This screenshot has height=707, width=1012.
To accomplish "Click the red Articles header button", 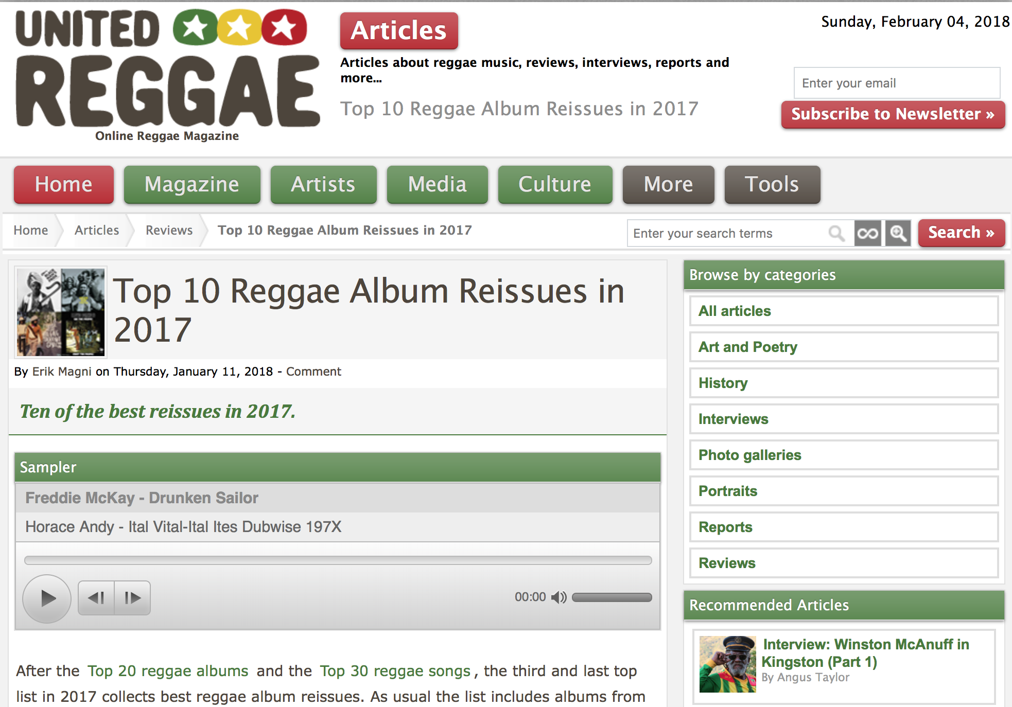I will click(x=399, y=30).
